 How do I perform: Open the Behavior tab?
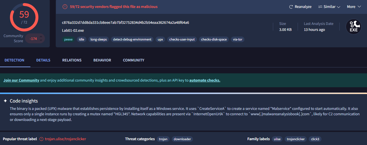(x=102, y=60)
